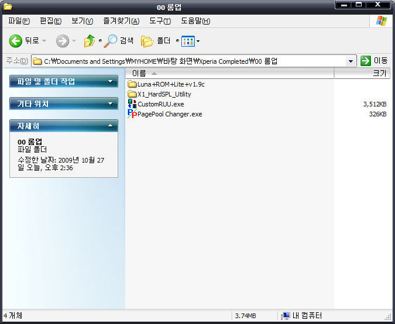Click the 이동 (Go) button
Screen dimensions: 395x324
tap(375, 61)
